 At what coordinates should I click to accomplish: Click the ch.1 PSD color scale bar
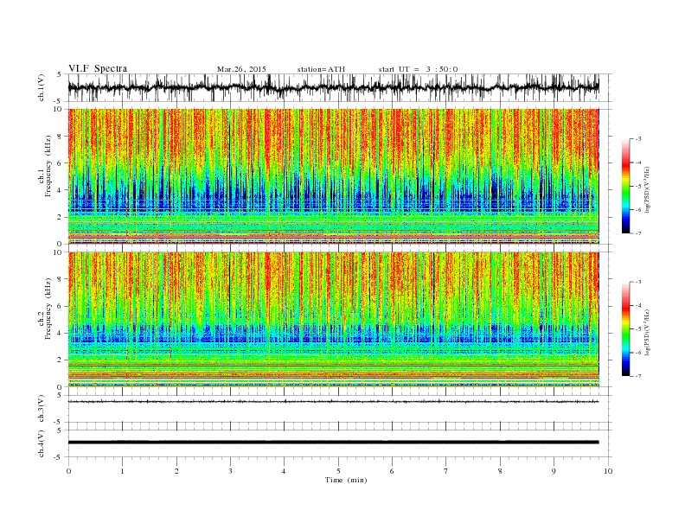tap(625, 186)
